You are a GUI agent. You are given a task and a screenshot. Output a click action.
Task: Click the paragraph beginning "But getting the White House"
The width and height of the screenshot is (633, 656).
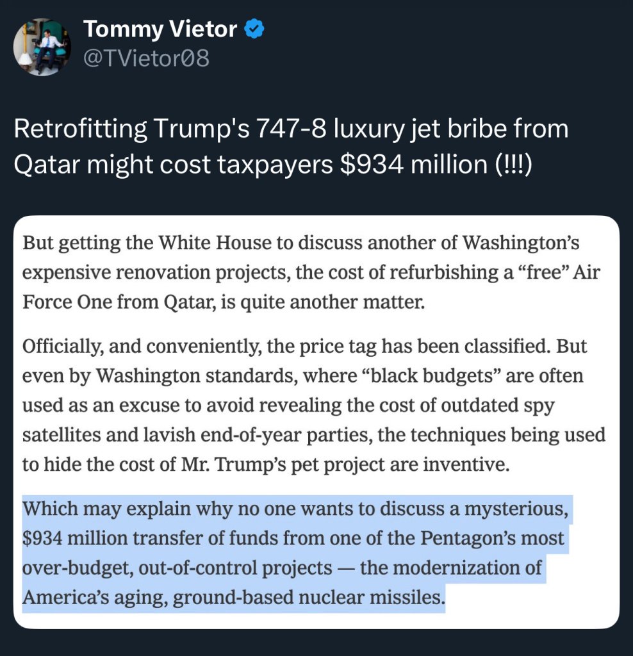pos(311,272)
